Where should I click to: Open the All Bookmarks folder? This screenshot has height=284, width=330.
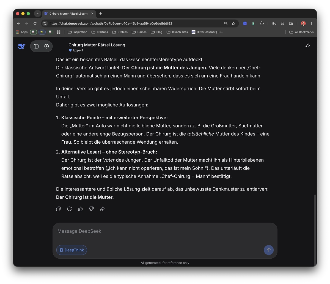tap(301, 32)
